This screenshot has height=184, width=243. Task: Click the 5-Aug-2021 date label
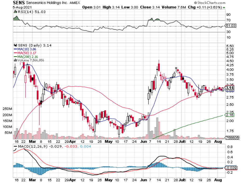(22, 7)
